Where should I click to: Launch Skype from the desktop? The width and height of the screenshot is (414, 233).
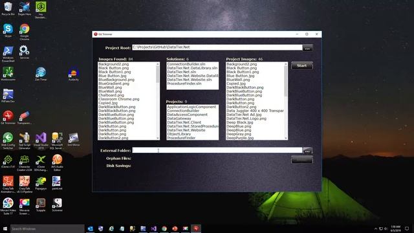(x=8, y=30)
